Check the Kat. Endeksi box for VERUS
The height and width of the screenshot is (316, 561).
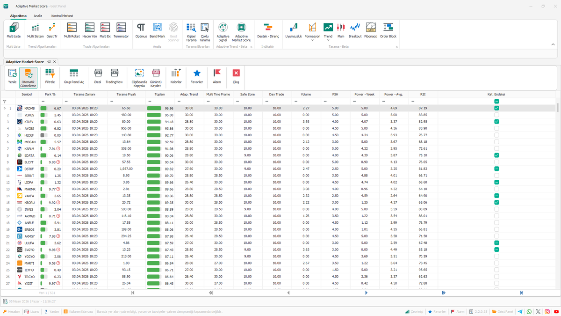(496, 115)
